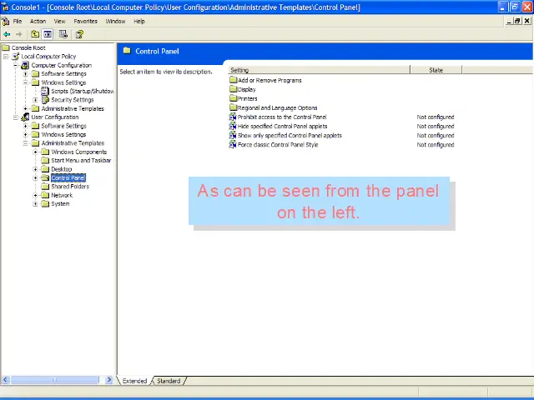
Task: Collapse the Local Computer Policy node
Action: [6, 57]
